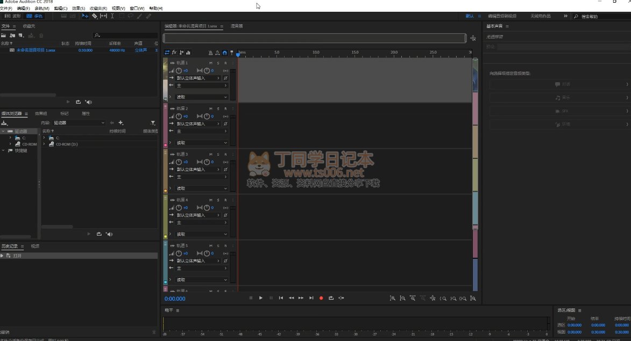
Task: Mute track 1 with M button
Action: pos(210,63)
